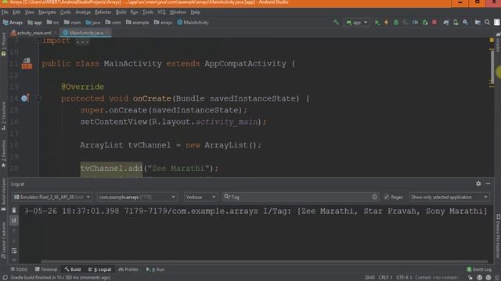Open the Profiler tool window

[x=128, y=269]
